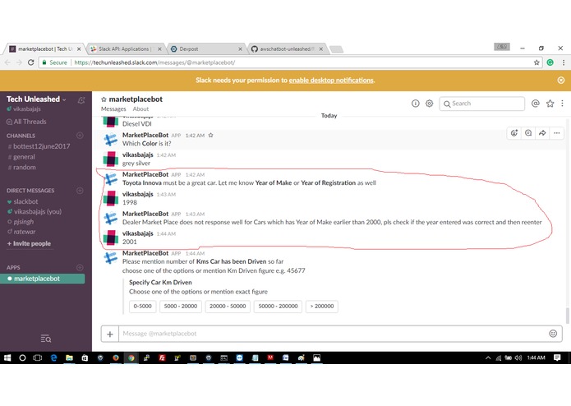The width and height of the screenshot is (571, 406).
Task: Click Invite people link
Action: [29, 243]
